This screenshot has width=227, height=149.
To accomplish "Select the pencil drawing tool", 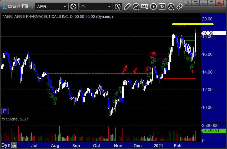I will (x=127, y=7).
